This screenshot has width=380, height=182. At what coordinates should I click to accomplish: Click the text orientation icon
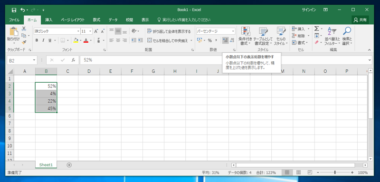click(x=134, y=31)
